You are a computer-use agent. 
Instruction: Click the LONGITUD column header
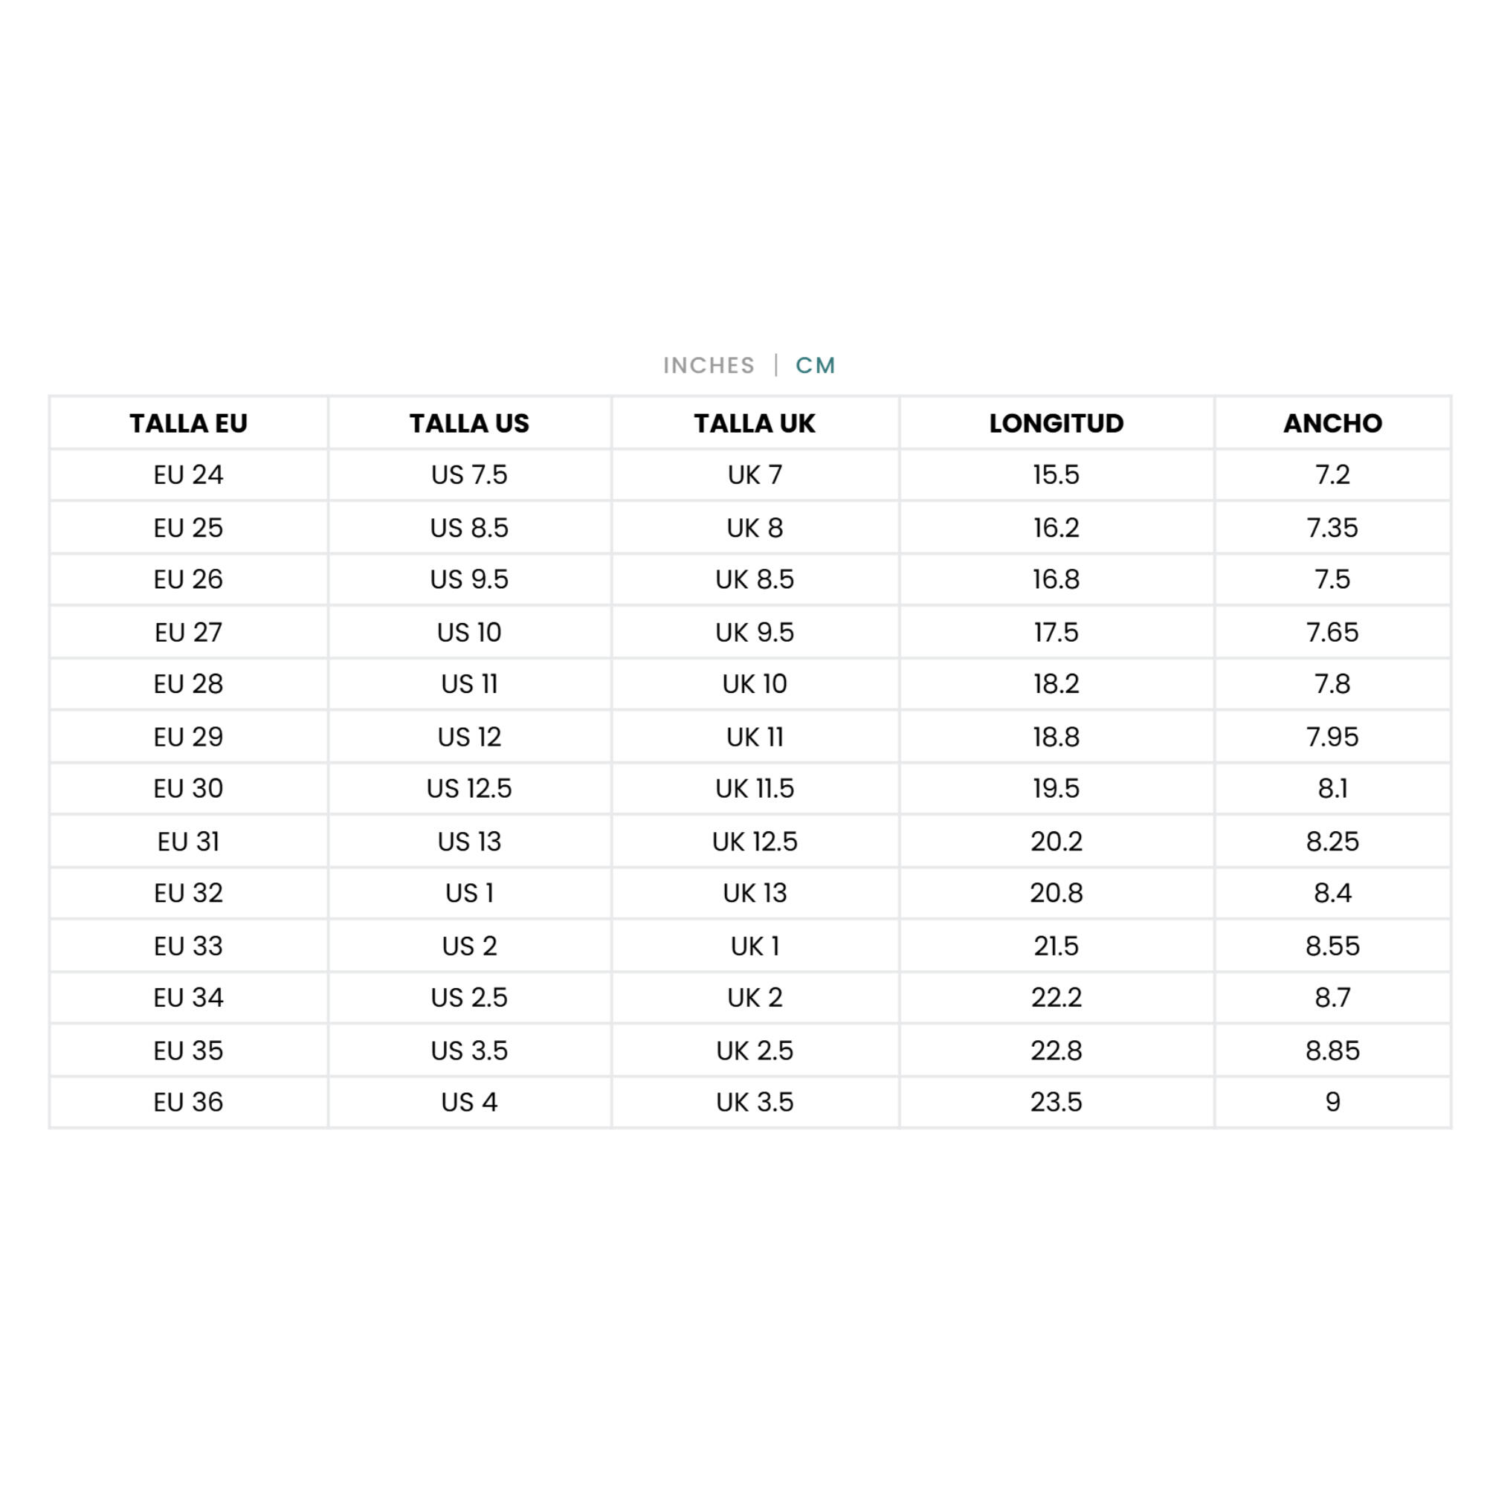point(1057,423)
